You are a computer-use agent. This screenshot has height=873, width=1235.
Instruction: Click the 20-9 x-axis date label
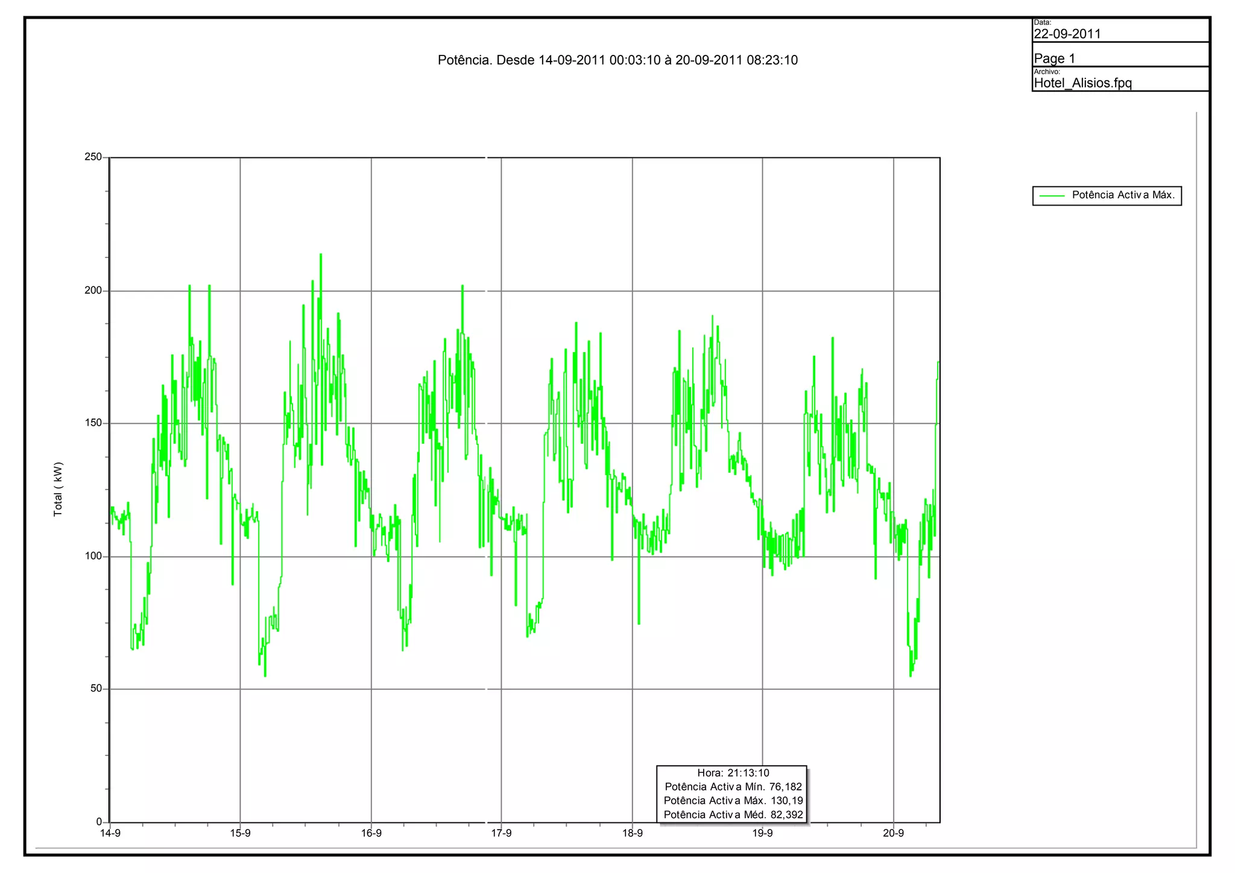893,834
